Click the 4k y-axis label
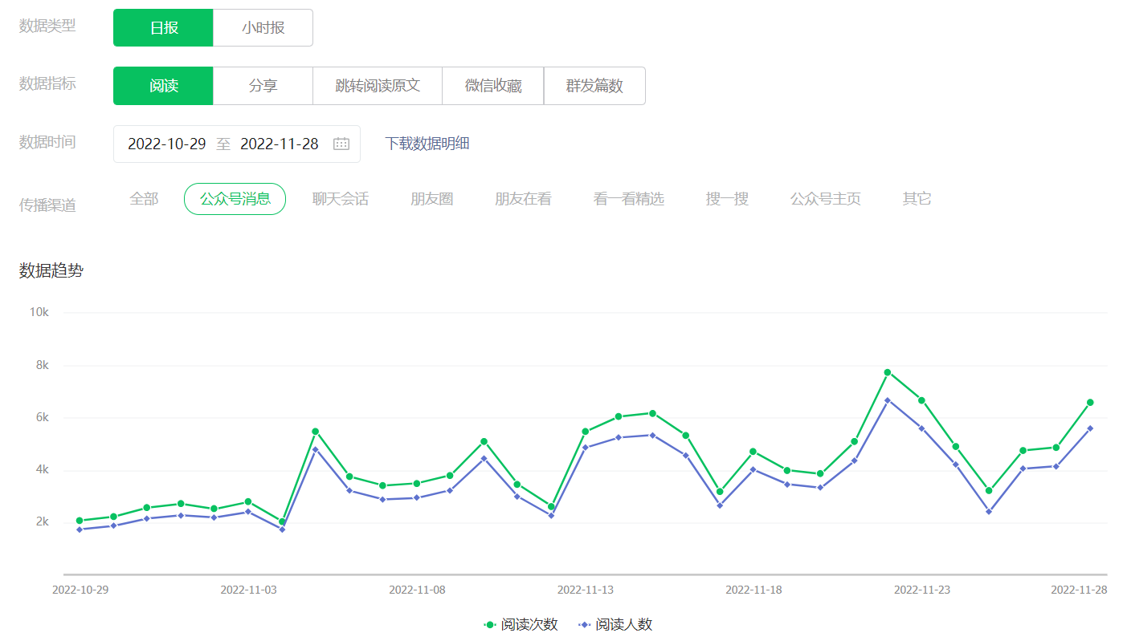The image size is (1123, 641). 43,469
